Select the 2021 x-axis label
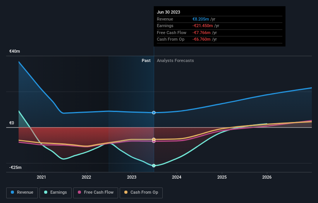 click(x=41, y=177)
